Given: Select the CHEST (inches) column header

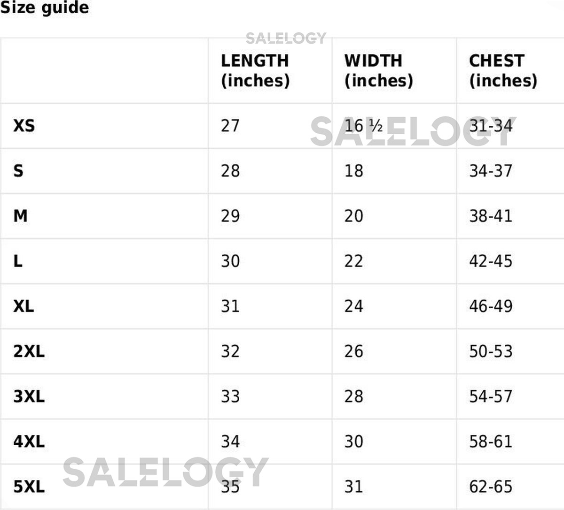Looking at the screenshot, I should click(503, 70).
